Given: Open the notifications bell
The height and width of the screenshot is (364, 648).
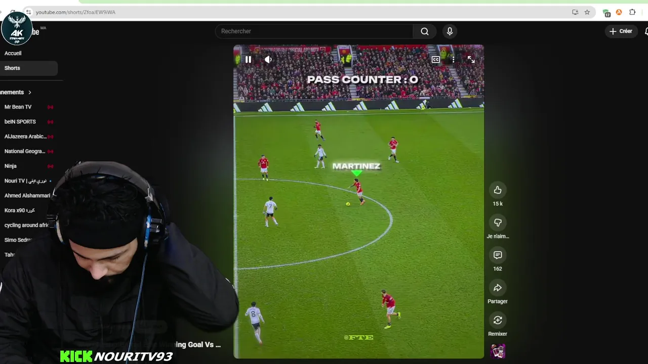Looking at the screenshot, I should [646, 31].
